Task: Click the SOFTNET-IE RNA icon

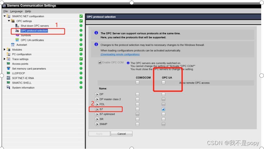Action: tap(8, 78)
